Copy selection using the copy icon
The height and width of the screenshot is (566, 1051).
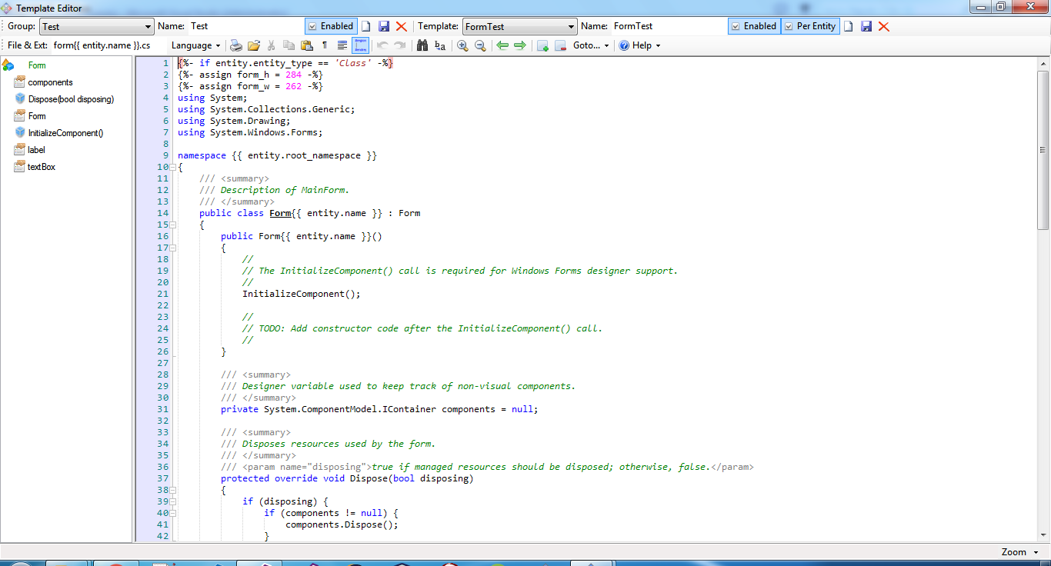click(x=289, y=45)
